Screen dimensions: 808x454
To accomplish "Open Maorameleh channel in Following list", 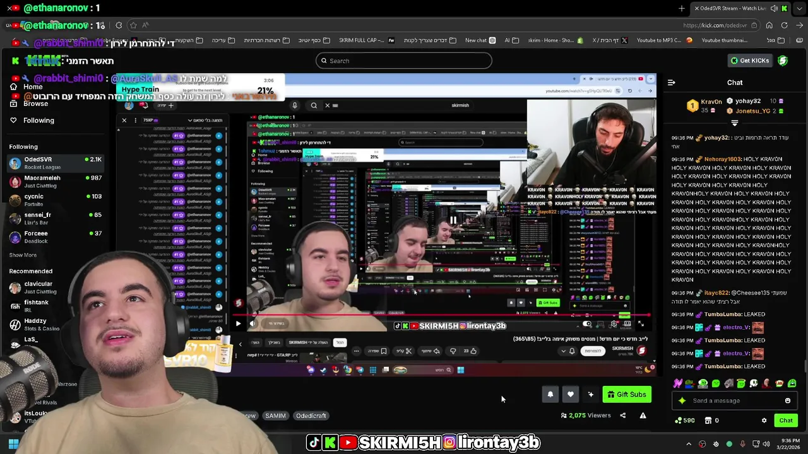I will pyautogui.click(x=55, y=182).
